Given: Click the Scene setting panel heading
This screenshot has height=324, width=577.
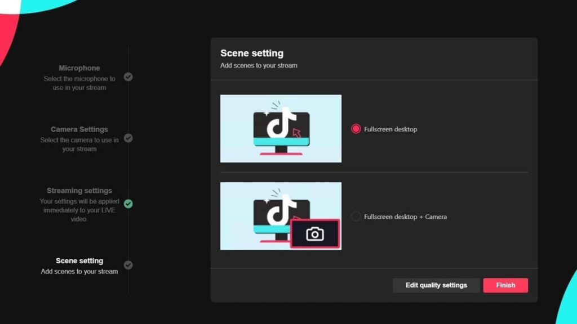Looking at the screenshot, I should [x=252, y=53].
